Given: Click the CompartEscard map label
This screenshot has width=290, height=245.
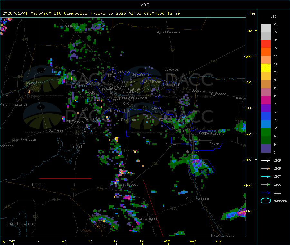Looking at the screenshot, I should (212, 133).
